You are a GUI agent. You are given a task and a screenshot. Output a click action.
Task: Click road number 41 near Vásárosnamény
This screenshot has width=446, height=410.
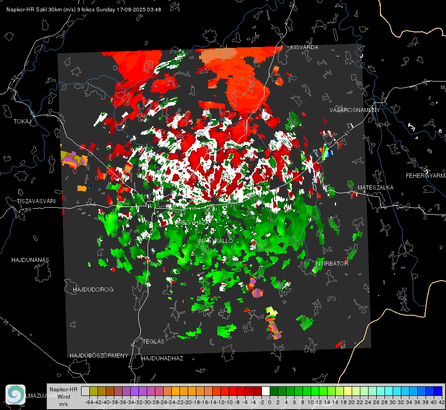click(347, 133)
